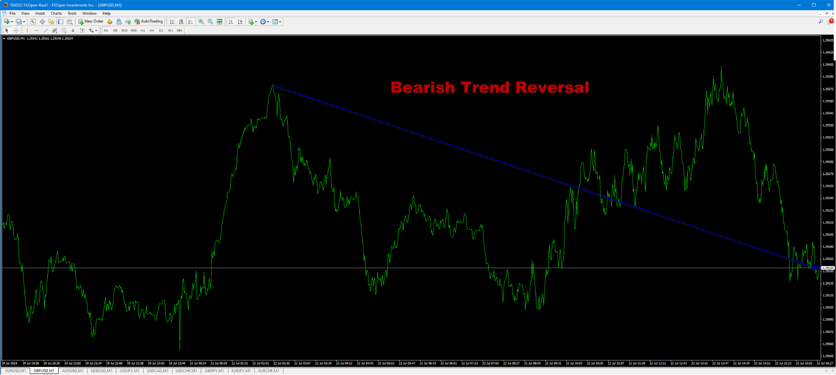Expand the New Chart dropdown arrow
The image size is (836, 375).
point(12,22)
